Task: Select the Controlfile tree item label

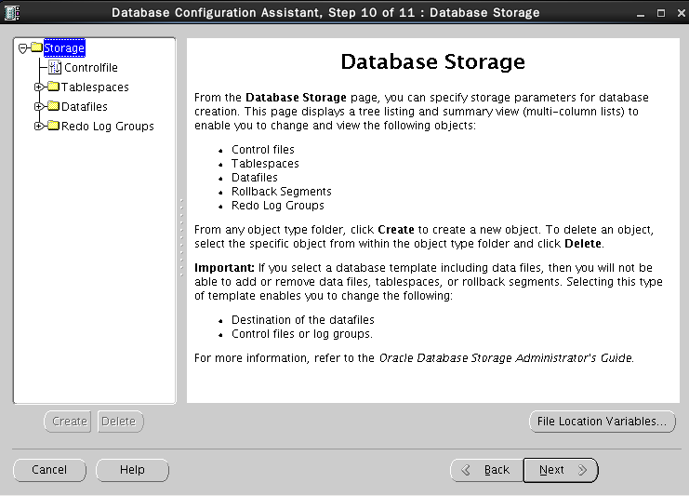Action: 90,68
